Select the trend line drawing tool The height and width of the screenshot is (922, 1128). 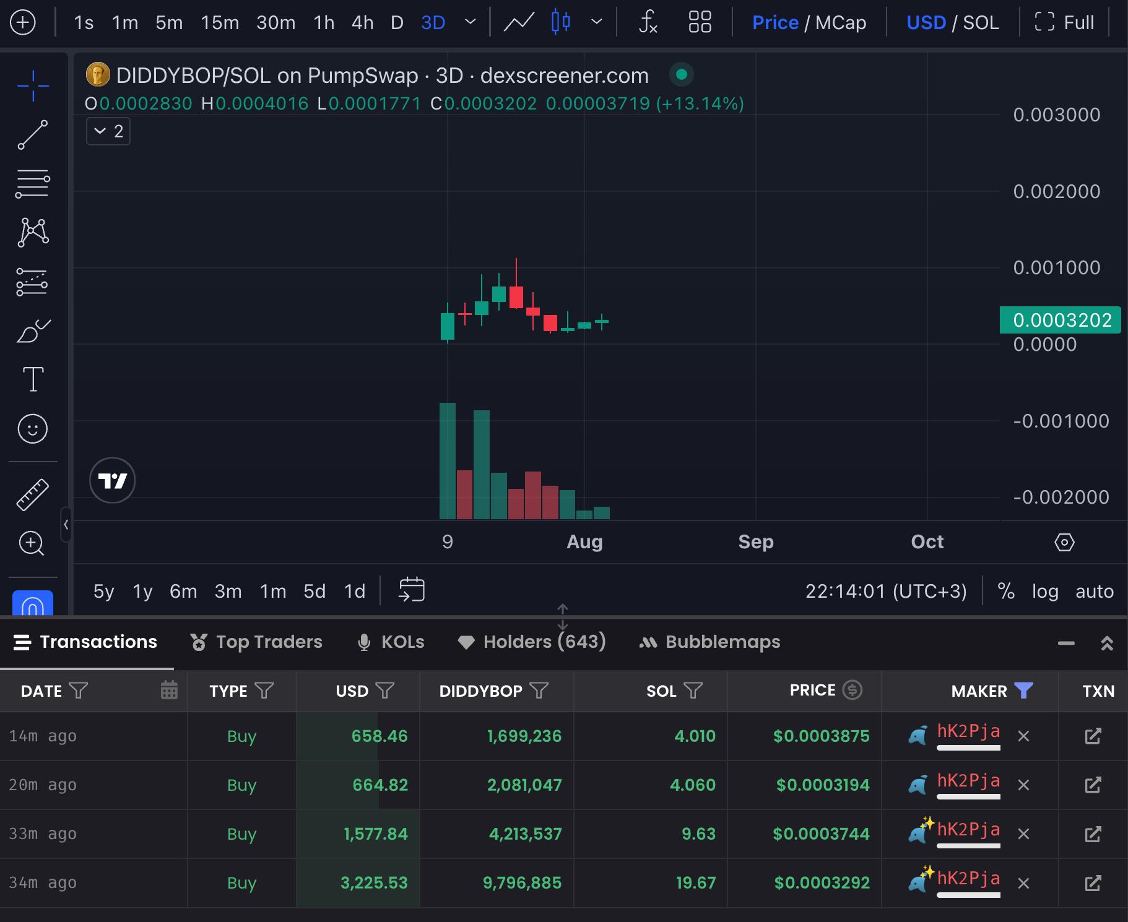pyautogui.click(x=33, y=135)
